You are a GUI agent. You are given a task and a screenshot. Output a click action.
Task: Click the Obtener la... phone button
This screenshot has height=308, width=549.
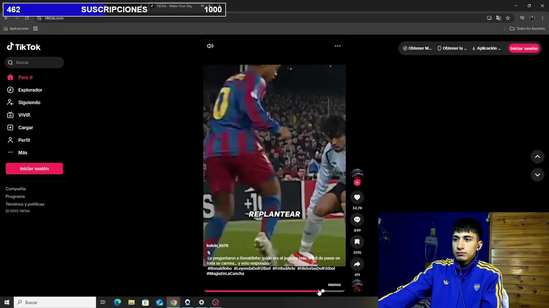452,48
